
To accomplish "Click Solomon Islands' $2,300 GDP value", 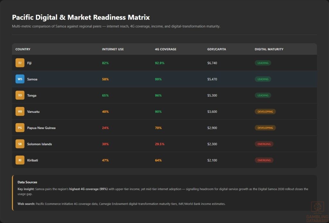I will (x=212, y=144).
